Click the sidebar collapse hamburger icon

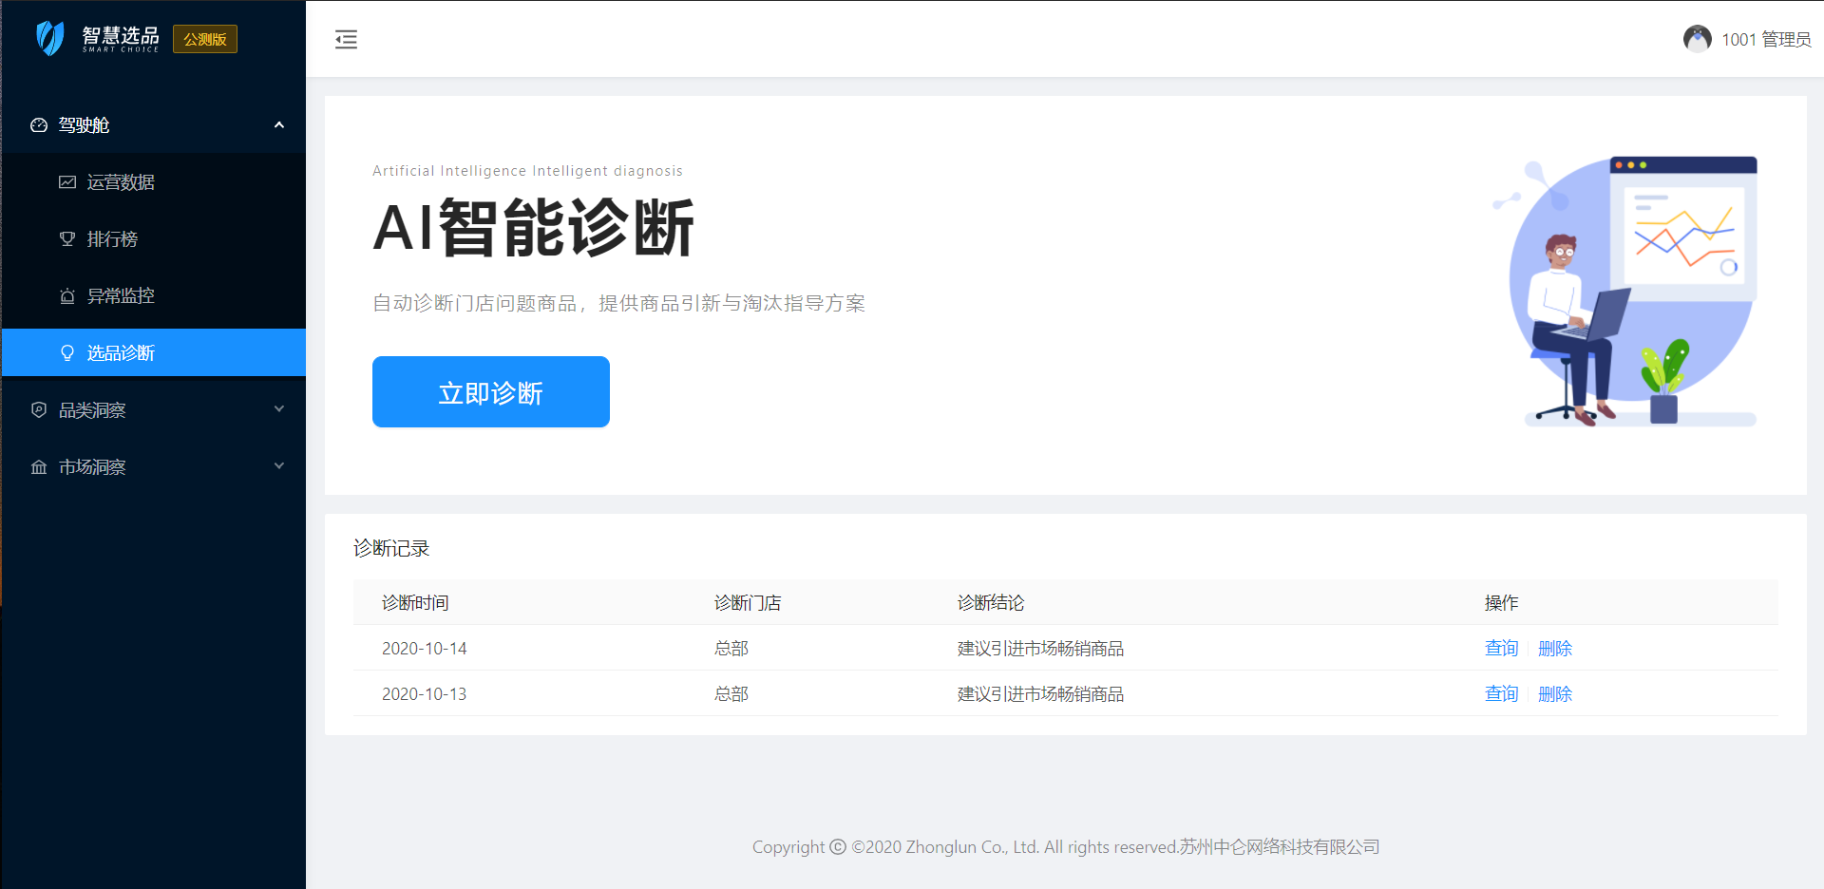click(346, 39)
